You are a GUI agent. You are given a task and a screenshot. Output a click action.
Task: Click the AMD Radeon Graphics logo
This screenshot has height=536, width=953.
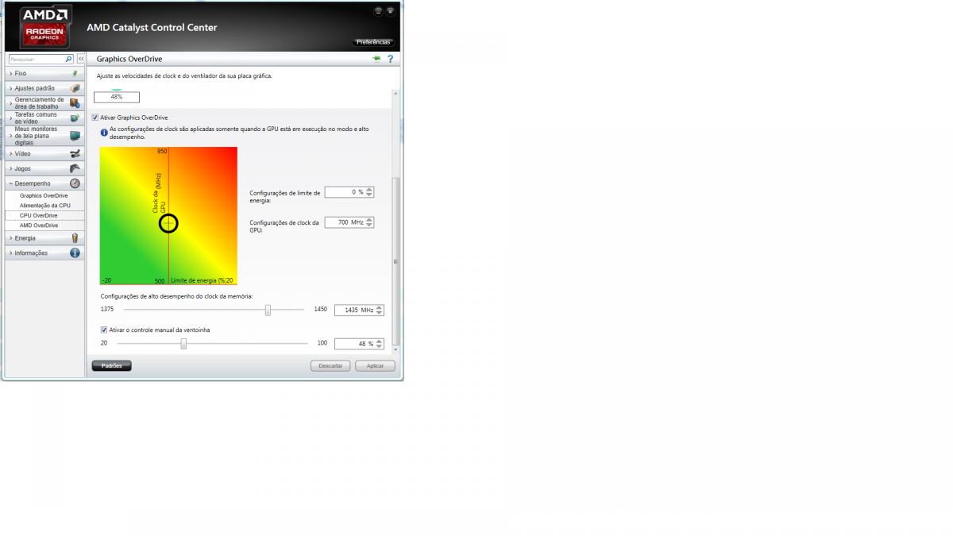[x=44, y=26]
